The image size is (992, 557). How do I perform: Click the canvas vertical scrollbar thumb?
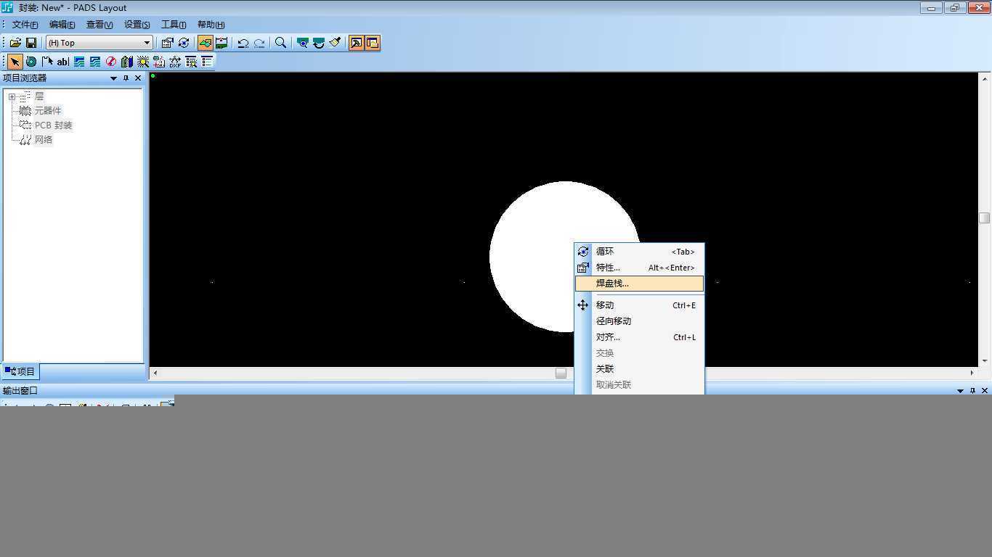point(985,218)
